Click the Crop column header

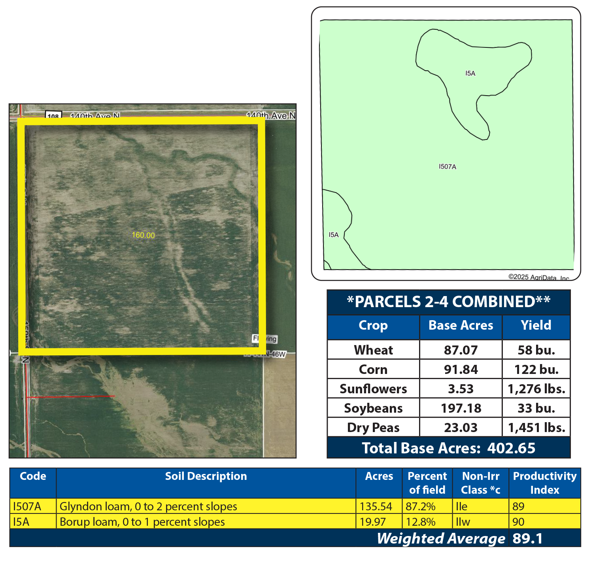(373, 325)
